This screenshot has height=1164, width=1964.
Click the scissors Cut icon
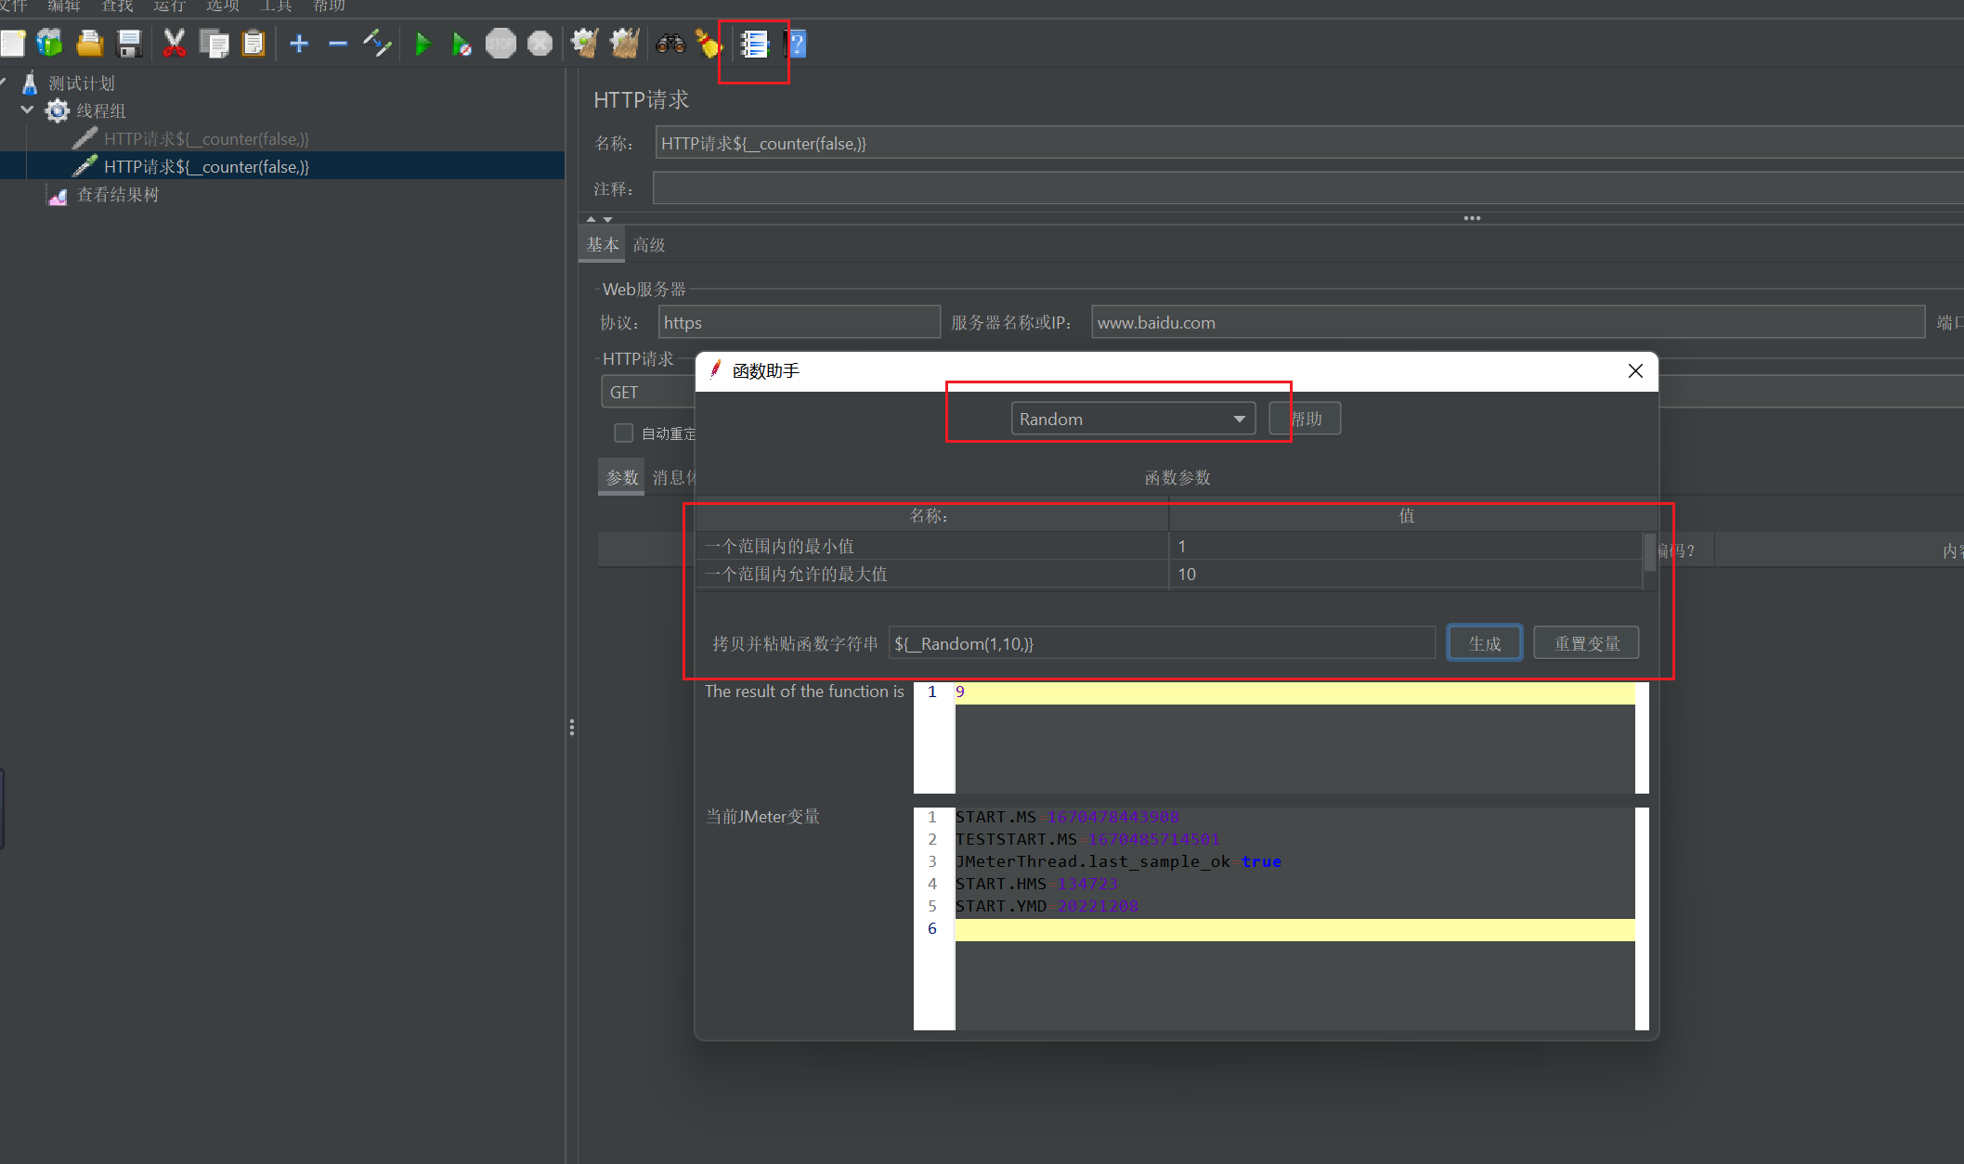pyautogui.click(x=174, y=44)
